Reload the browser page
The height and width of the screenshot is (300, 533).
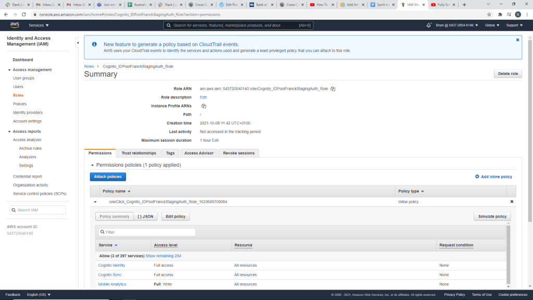tap(23, 15)
